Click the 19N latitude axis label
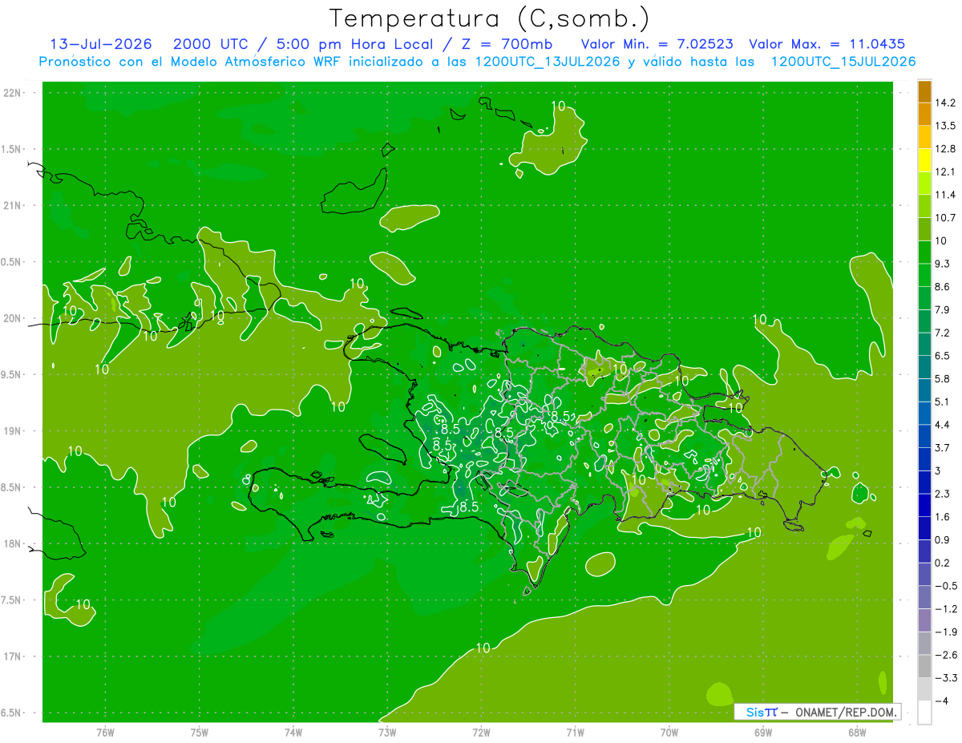 tap(13, 431)
